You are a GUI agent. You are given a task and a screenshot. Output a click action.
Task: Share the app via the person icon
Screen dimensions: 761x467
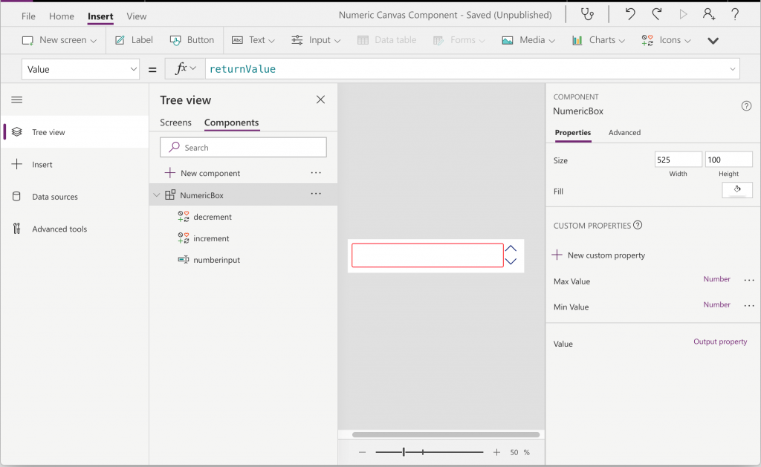point(708,13)
